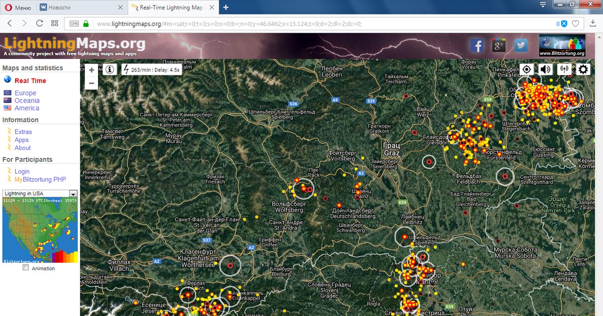Viewport: 603px width, 316px height.
Task: Center map on my location
Action: click(527, 69)
